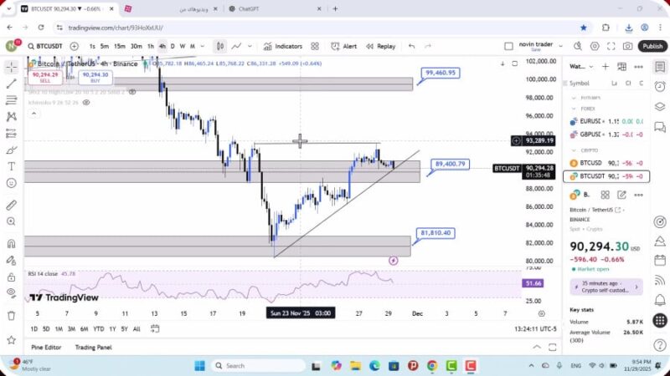Viewport: 670px width, 376px height.
Task: Click the trash can remove objects icon
Action: pos(11,315)
